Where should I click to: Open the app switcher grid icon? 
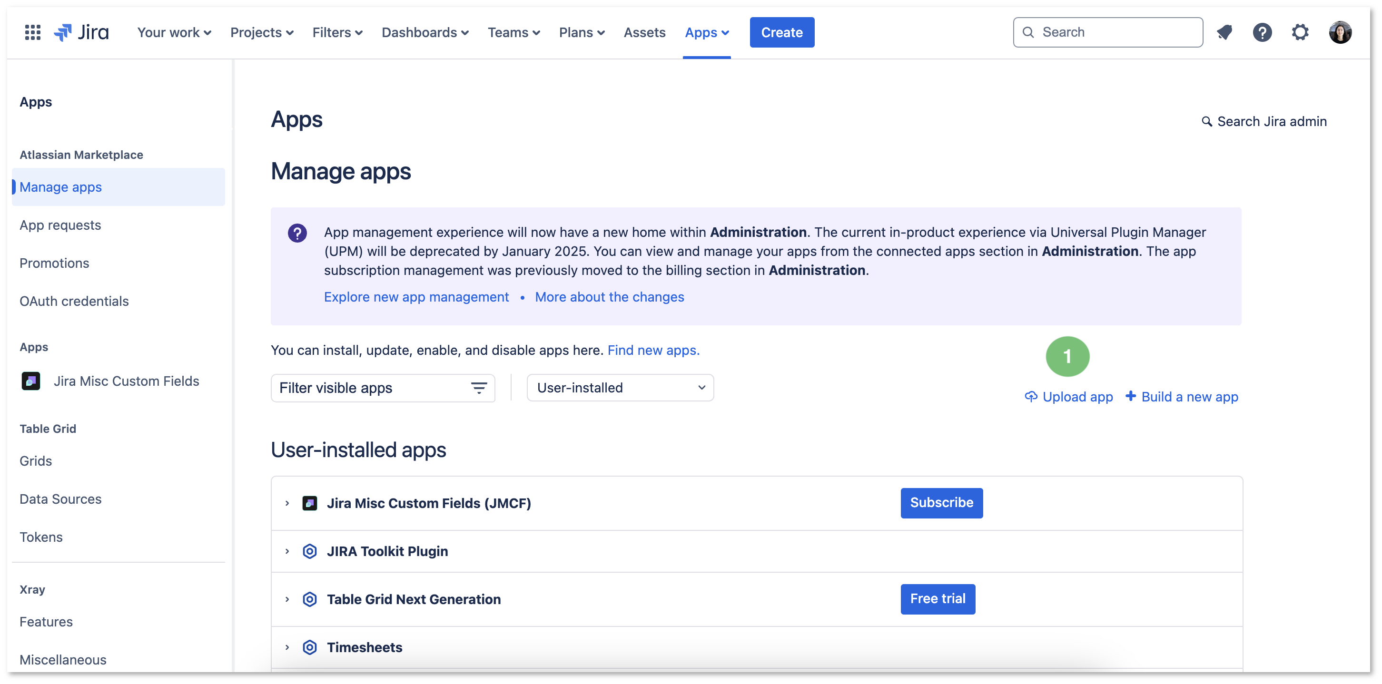click(33, 32)
